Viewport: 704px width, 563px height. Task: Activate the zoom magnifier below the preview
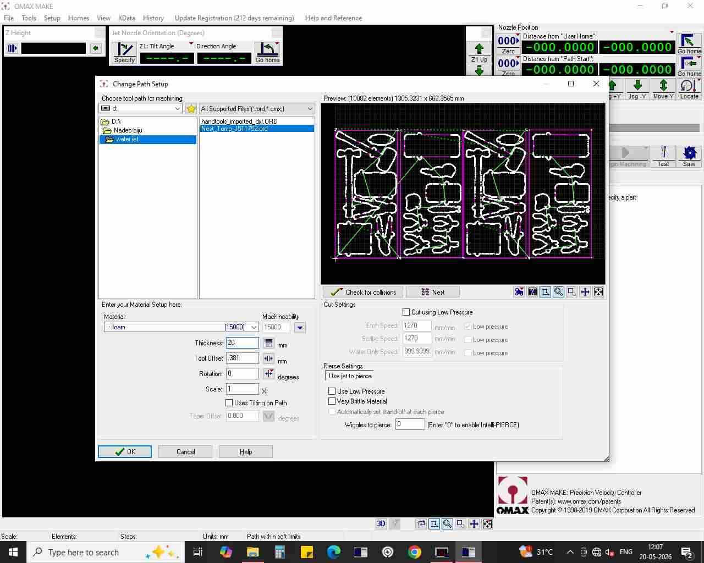pyautogui.click(x=559, y=292)
